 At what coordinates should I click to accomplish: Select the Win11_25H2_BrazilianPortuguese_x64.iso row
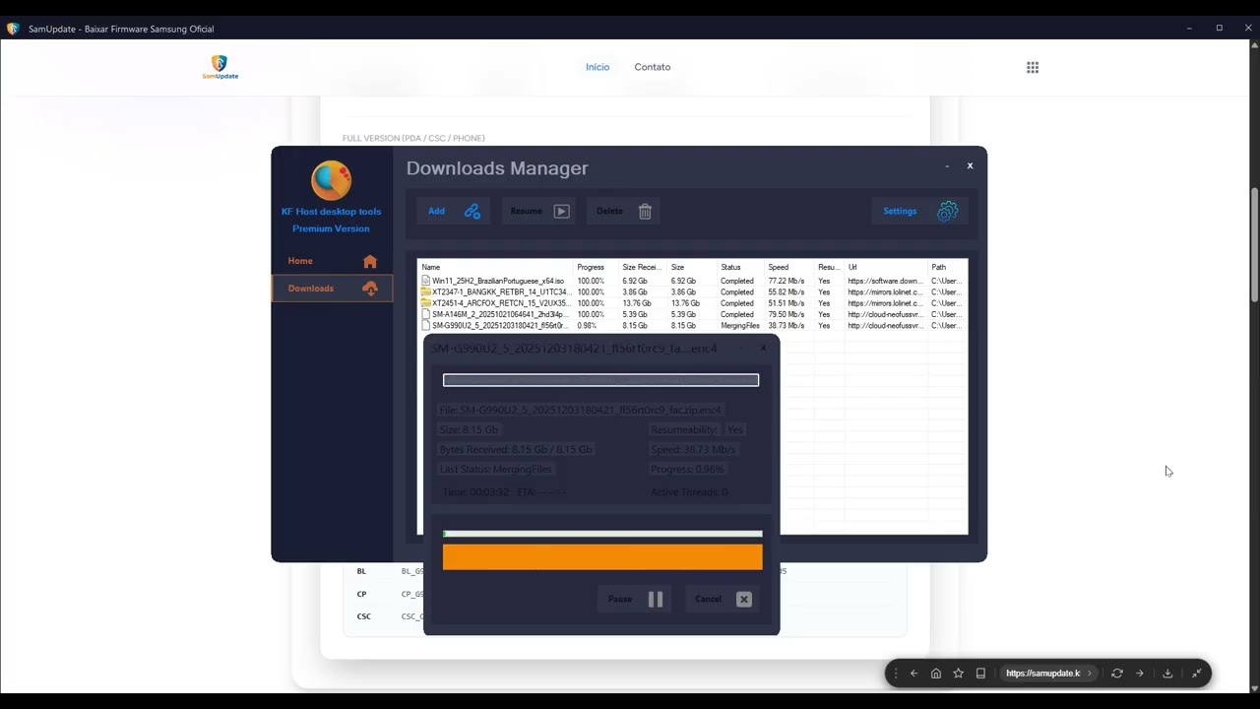[693, 281]
